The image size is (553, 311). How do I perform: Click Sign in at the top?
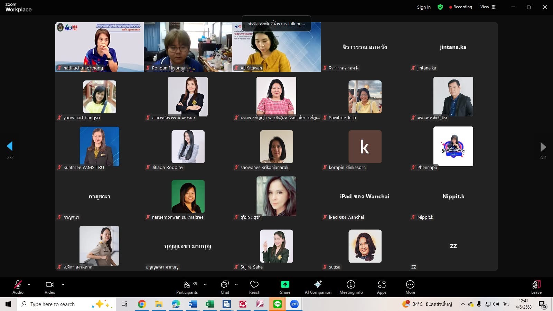tap(424, 7)
